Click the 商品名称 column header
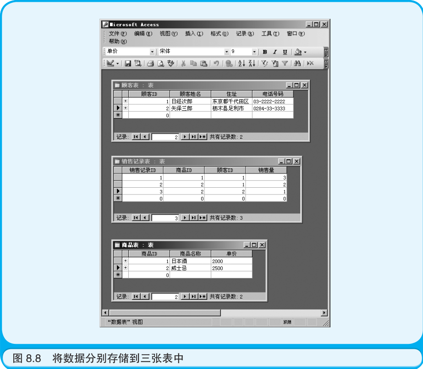The image size is (423, 369). click(x=190, y=254)
